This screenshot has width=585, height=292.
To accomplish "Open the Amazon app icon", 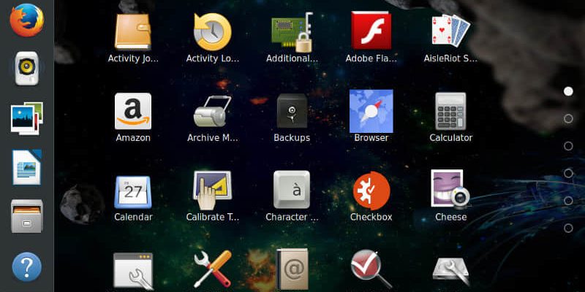I will point(133,111).
